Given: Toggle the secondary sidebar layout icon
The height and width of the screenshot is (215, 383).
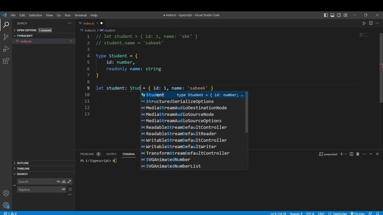Looking at the screenshot, I should click(x=339, y=15).
